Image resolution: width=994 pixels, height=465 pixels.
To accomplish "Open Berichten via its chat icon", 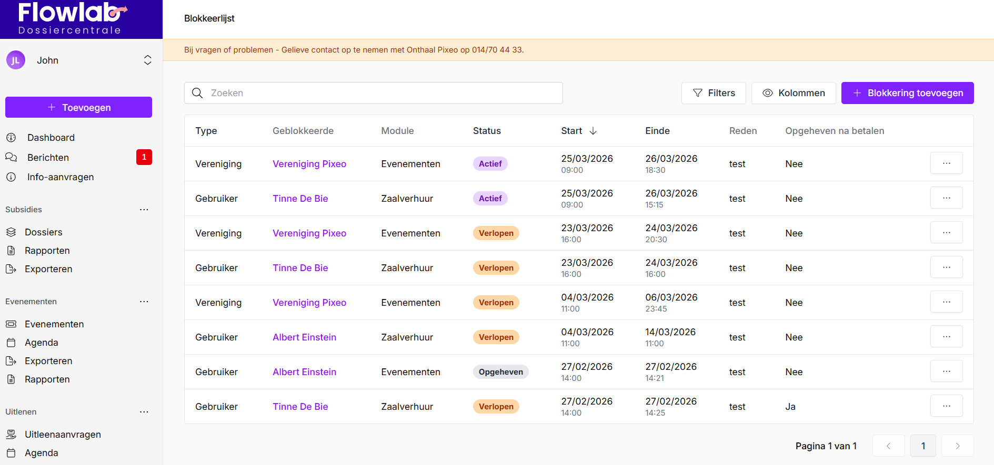I will pos(11,158).
